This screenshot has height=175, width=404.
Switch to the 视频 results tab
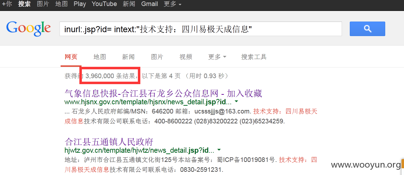click(186, 57)
